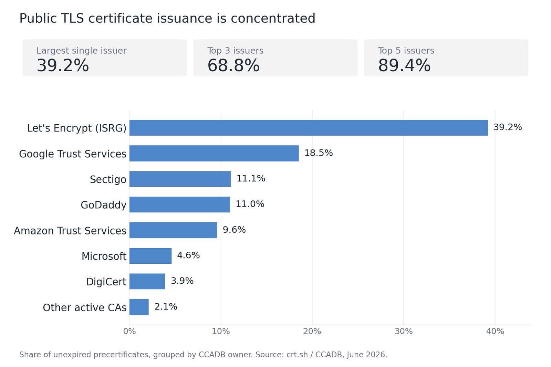Viewport: 551px width, 367px height.
Task: Click the 20% x-axis tick label
Action: (x=312, y=331)
